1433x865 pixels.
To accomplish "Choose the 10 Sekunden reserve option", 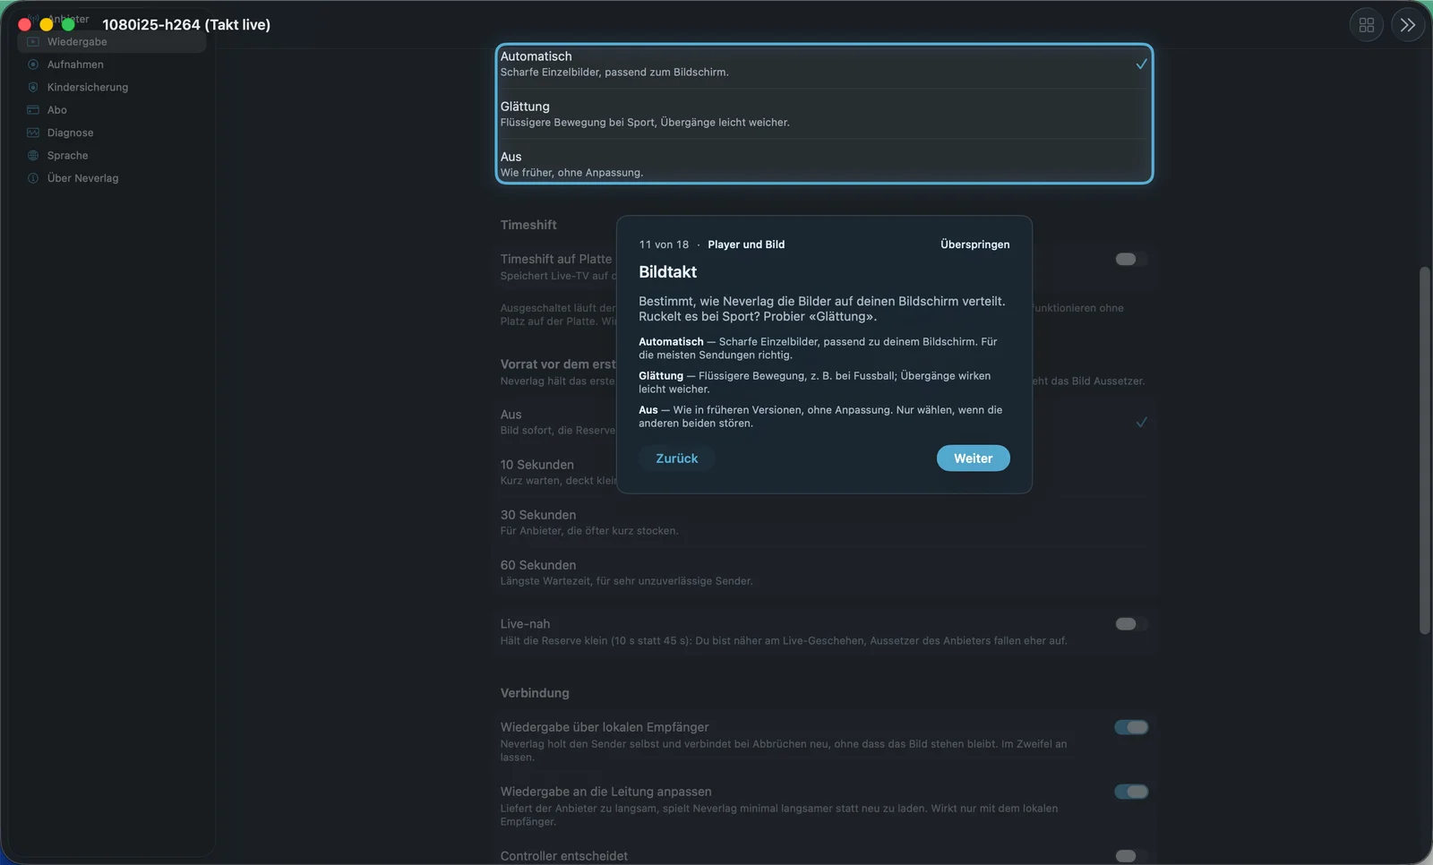I will (x=824, y=472).
